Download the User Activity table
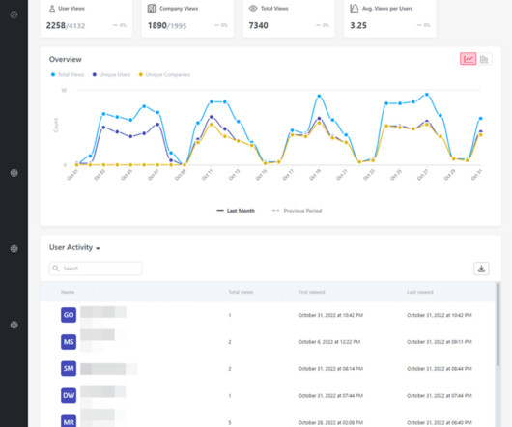Image resolution: width=512 pixels, height=427 pixels. click(x=481, y=269)
